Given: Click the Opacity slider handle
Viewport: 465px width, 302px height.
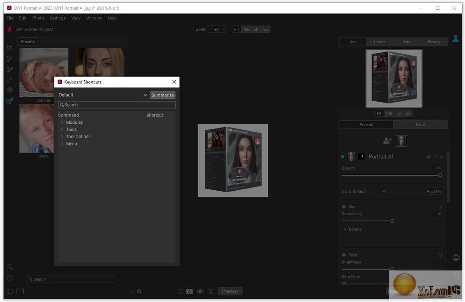Looking at the screenshot, I should [440, 175].
